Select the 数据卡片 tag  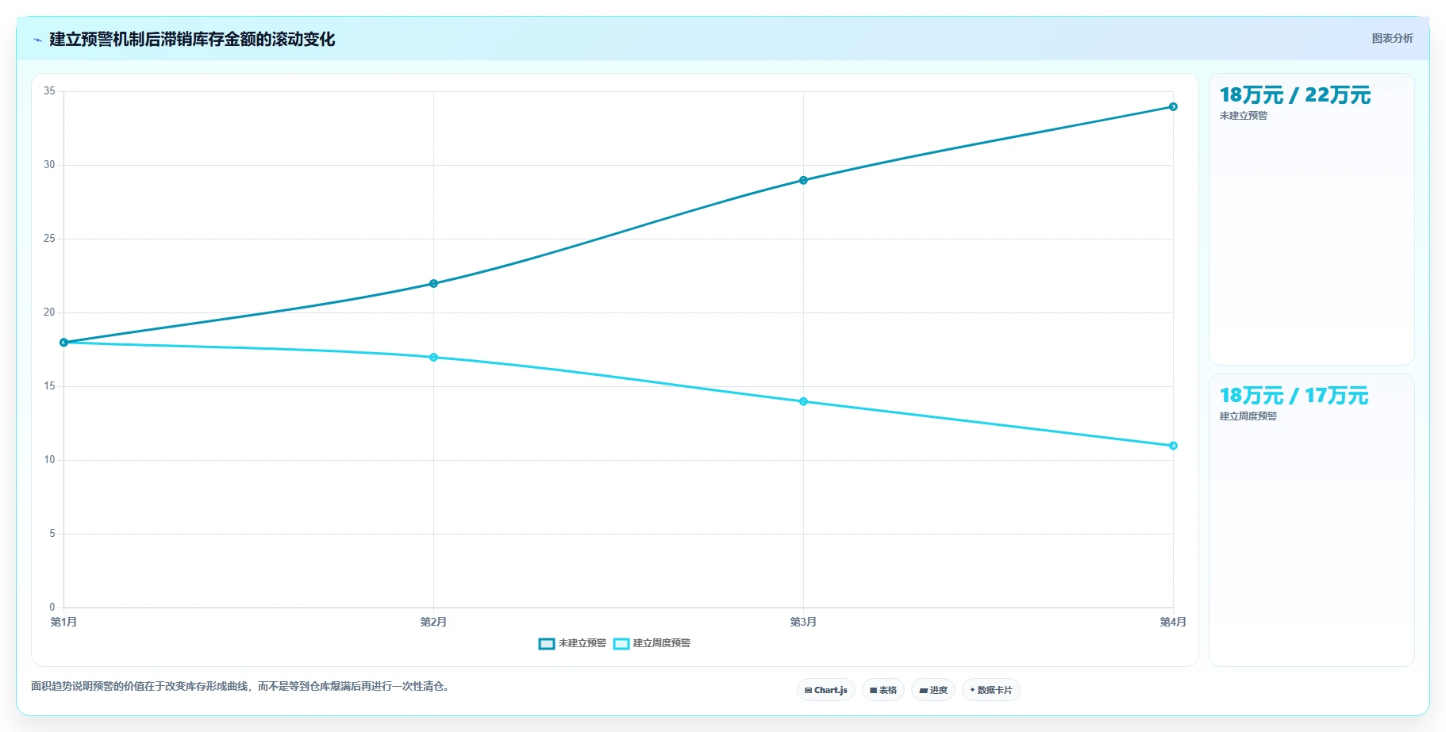[x=990, y=690]
